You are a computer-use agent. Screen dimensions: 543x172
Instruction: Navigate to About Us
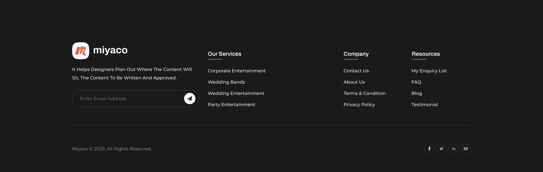(x=354, y=82)
